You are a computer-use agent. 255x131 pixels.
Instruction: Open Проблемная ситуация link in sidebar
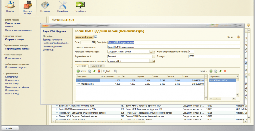point(16,68)
